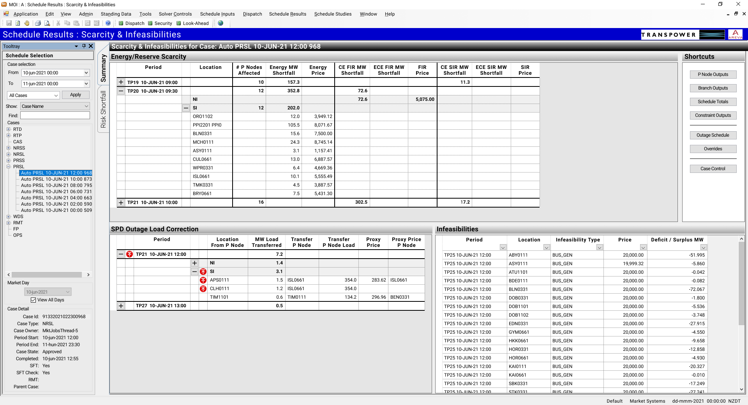The width and height of the screenshot is (748, 405).
Task: Open the Schedule Studies menu
Action: click(333, 14)
